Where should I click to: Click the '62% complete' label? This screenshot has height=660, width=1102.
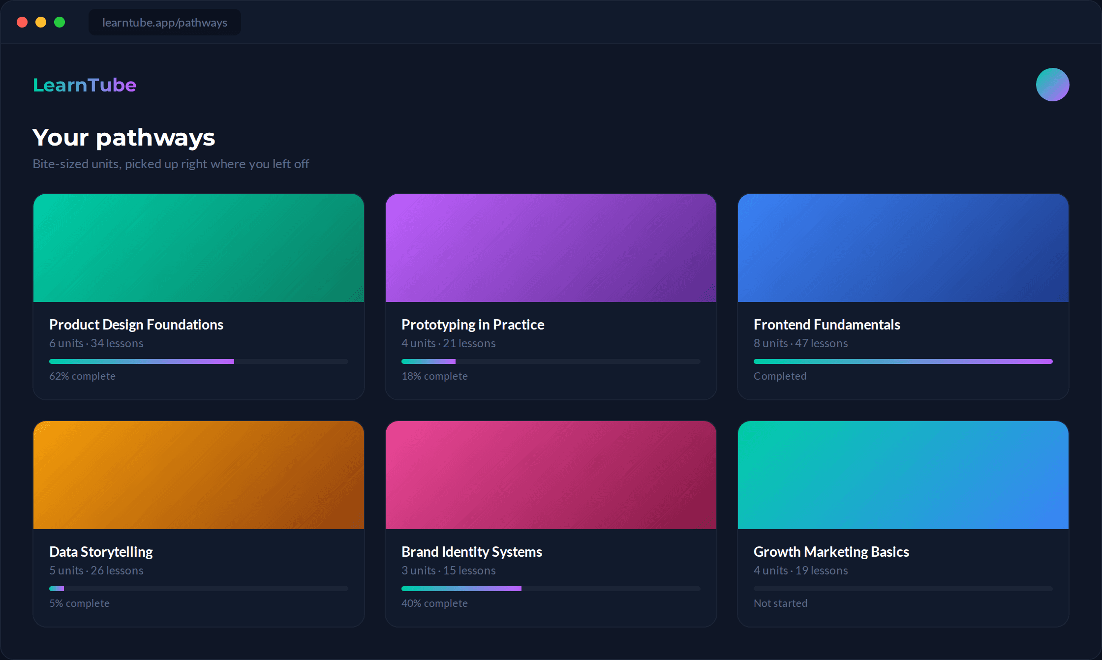pyautogui.click(x=82, y=376)
